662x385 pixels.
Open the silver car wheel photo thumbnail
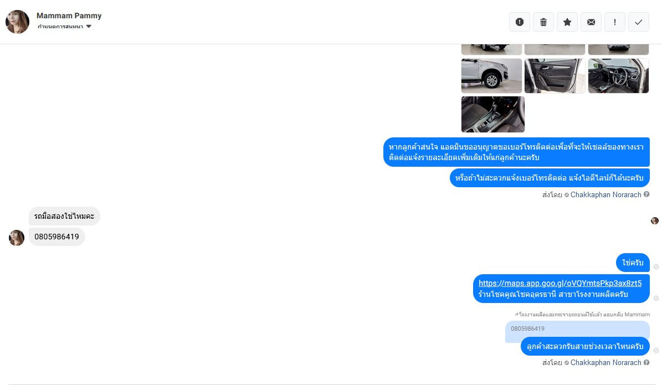[491, 76]
